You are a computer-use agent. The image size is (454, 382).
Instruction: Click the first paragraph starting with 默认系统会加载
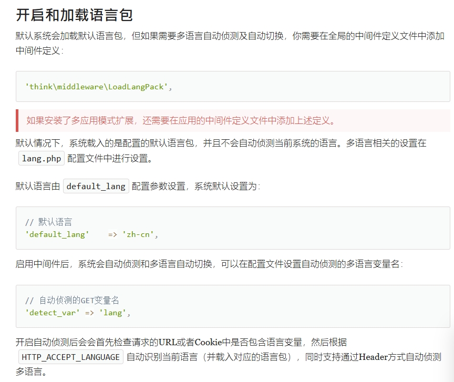pyautogui.click(x=230, y=36)
